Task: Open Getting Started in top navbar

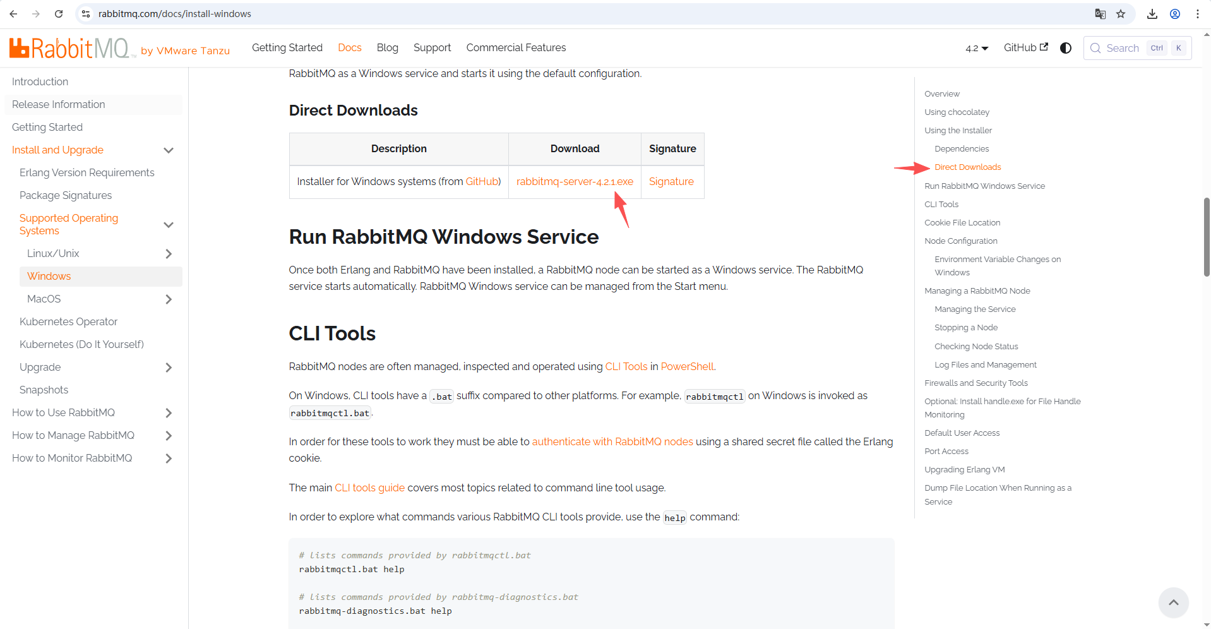Action: [287, 47]
